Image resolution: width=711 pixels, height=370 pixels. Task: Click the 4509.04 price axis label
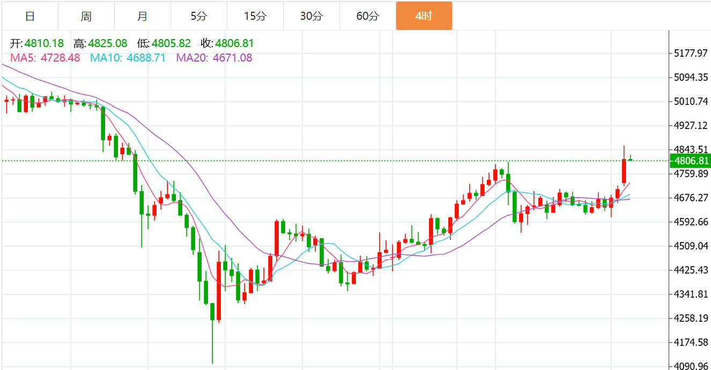(x=692, y=246)
